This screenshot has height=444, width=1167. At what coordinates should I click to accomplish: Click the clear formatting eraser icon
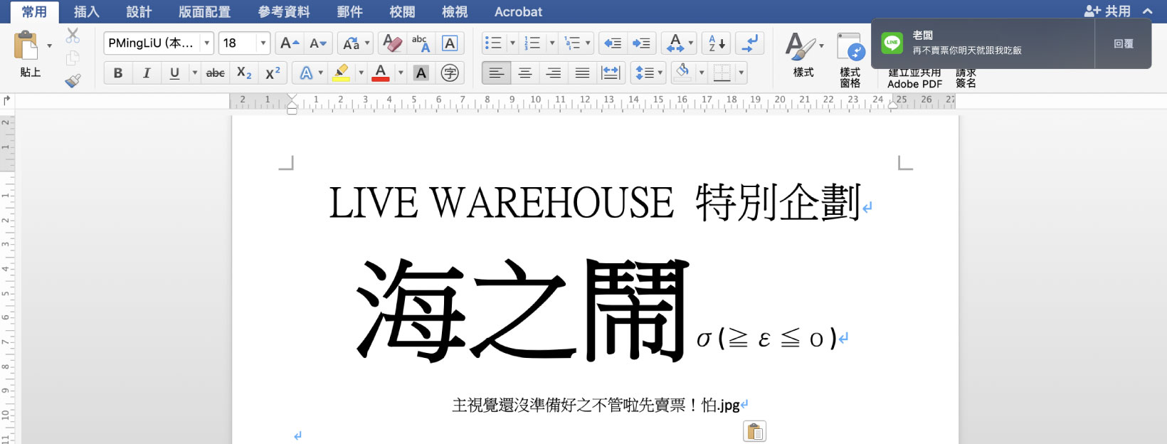pyautogui.click(x=392, y=43)
